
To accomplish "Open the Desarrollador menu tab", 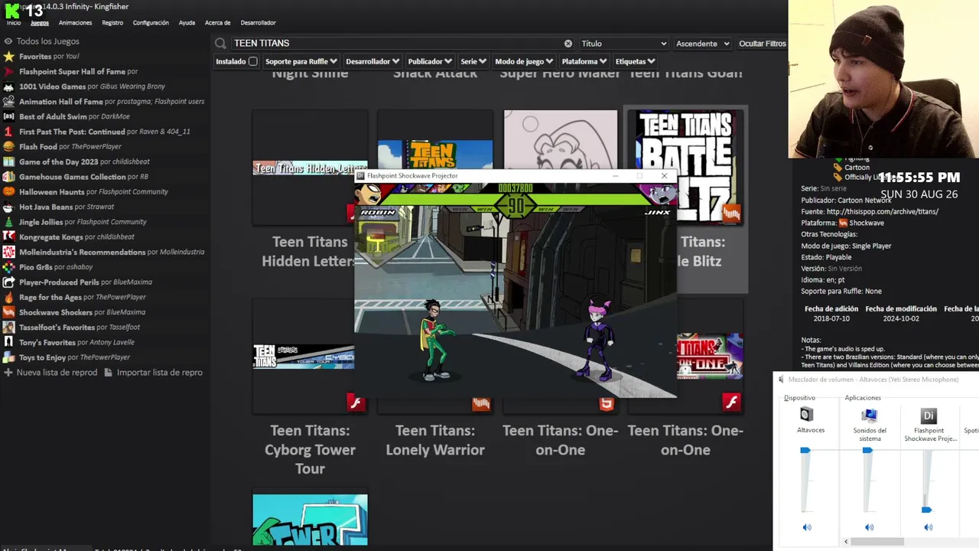I will click(x=258, y=23).
